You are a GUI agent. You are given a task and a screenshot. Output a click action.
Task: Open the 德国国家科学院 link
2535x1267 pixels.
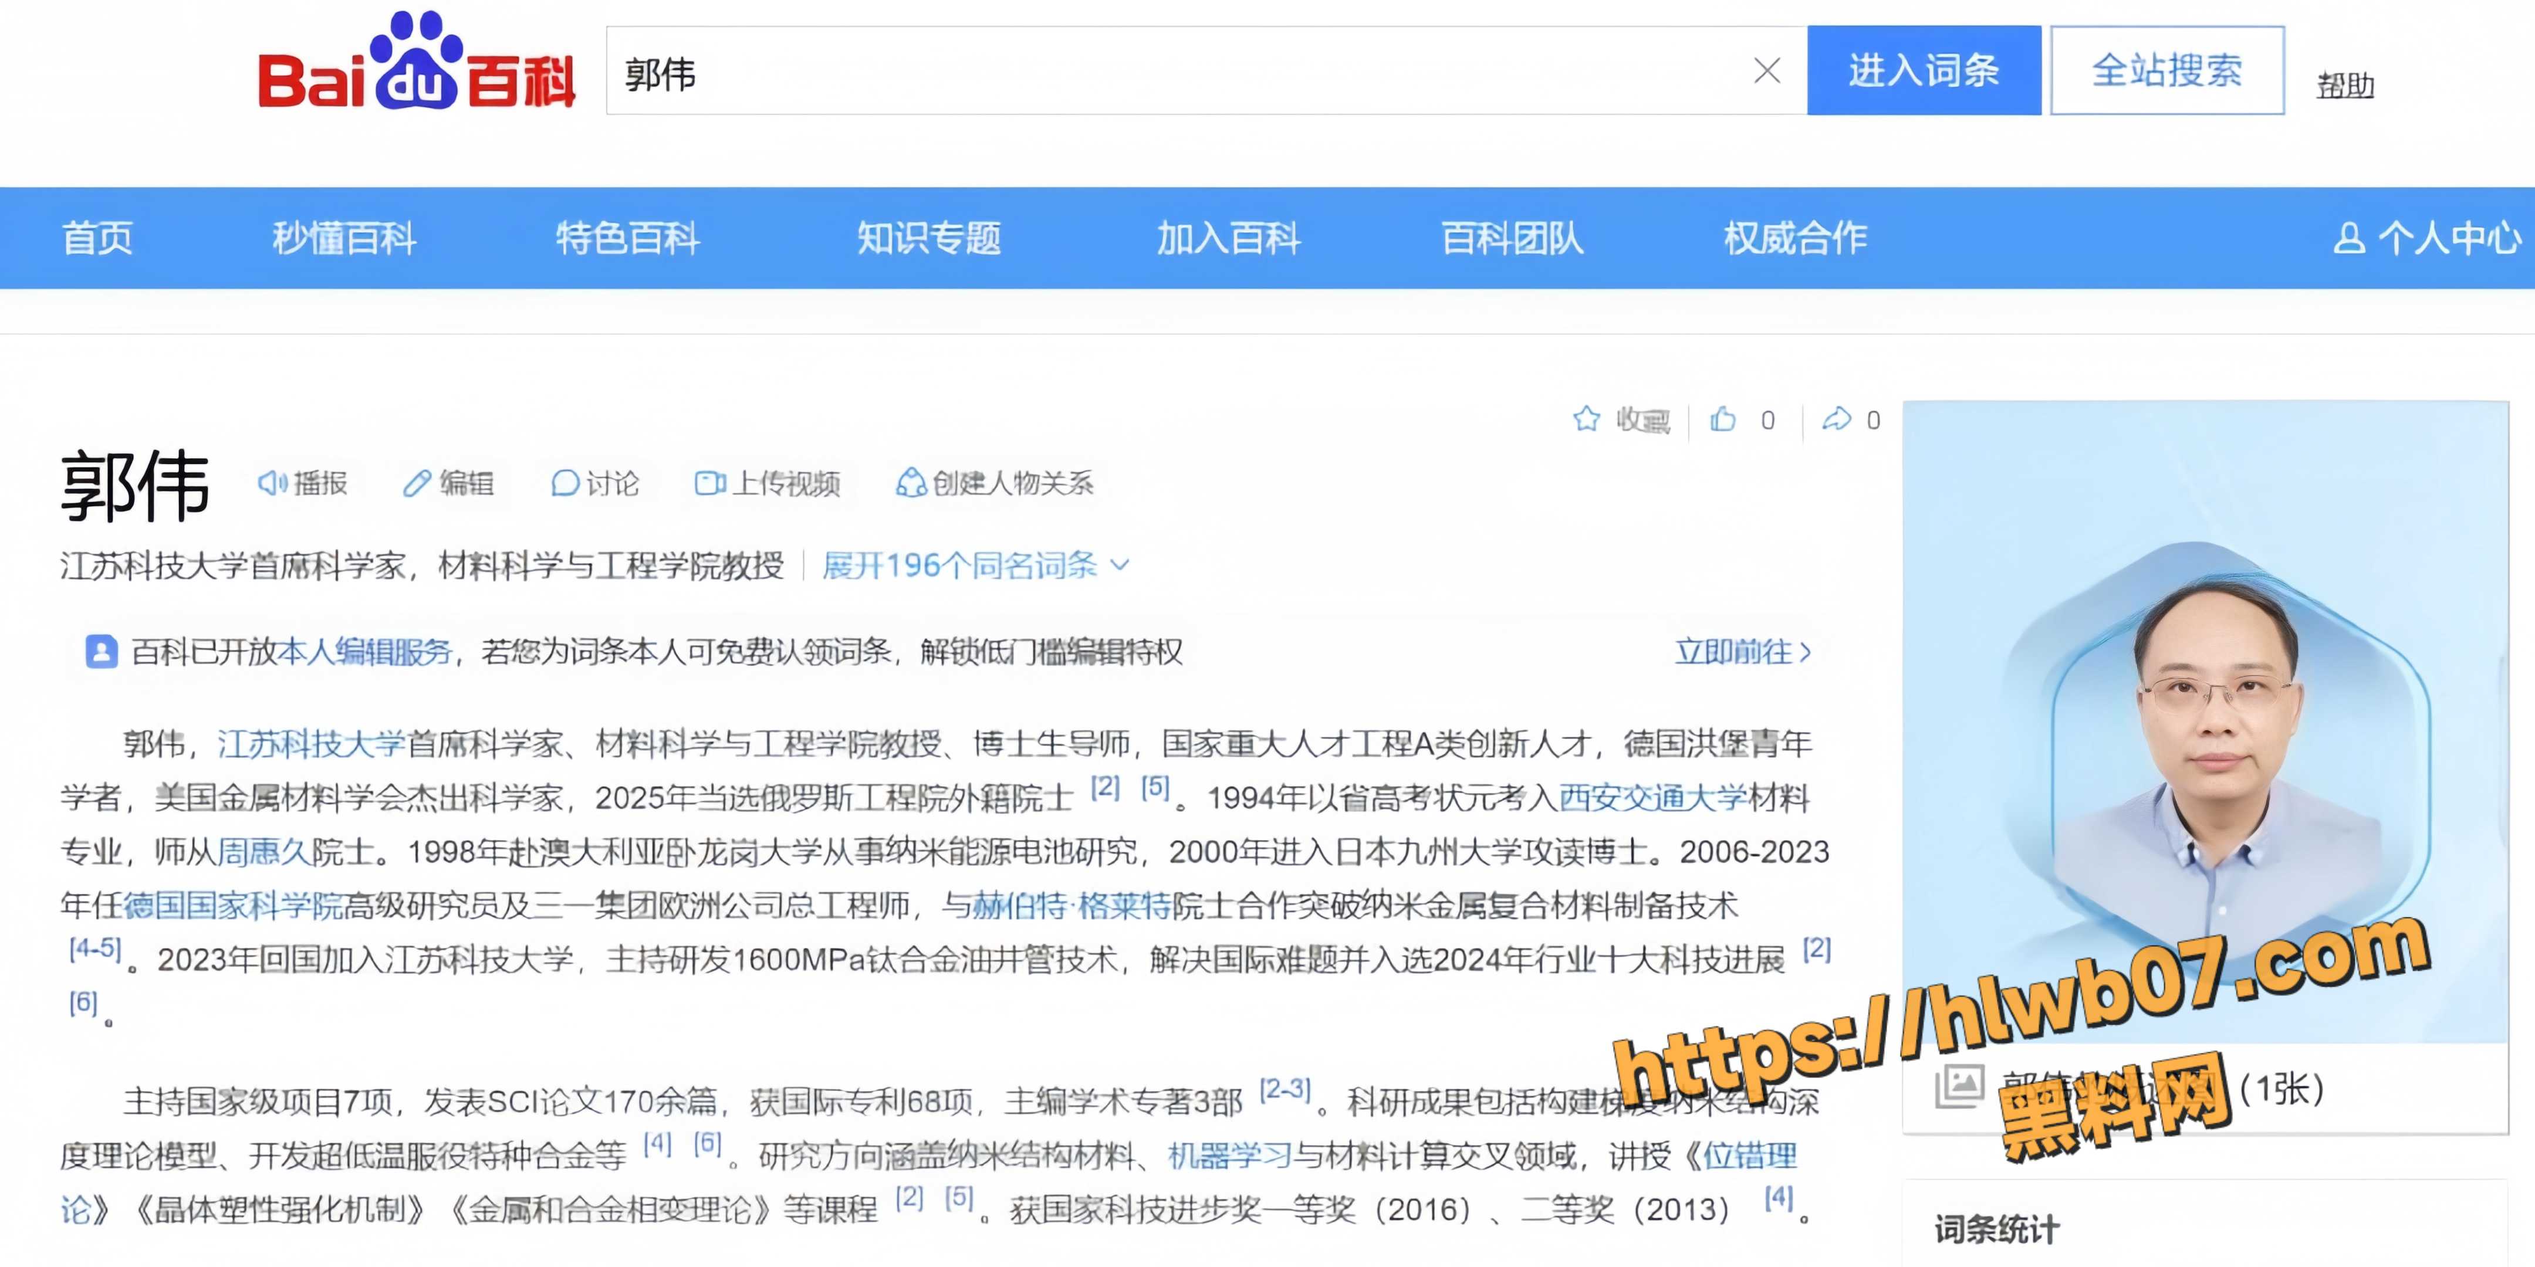point(233,906)
